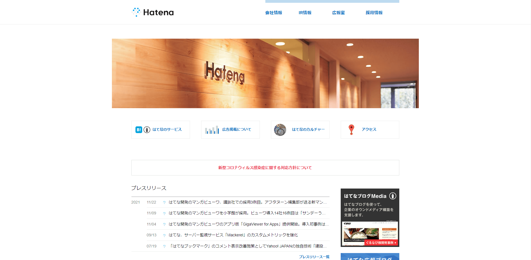Click the pen icon in はてなブログMedia banner
Image resolution: width=531 pixels, height=260 pixels.
[393, 196]
